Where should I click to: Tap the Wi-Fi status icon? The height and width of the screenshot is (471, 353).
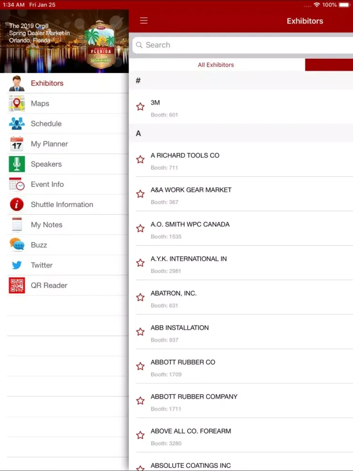316,5
